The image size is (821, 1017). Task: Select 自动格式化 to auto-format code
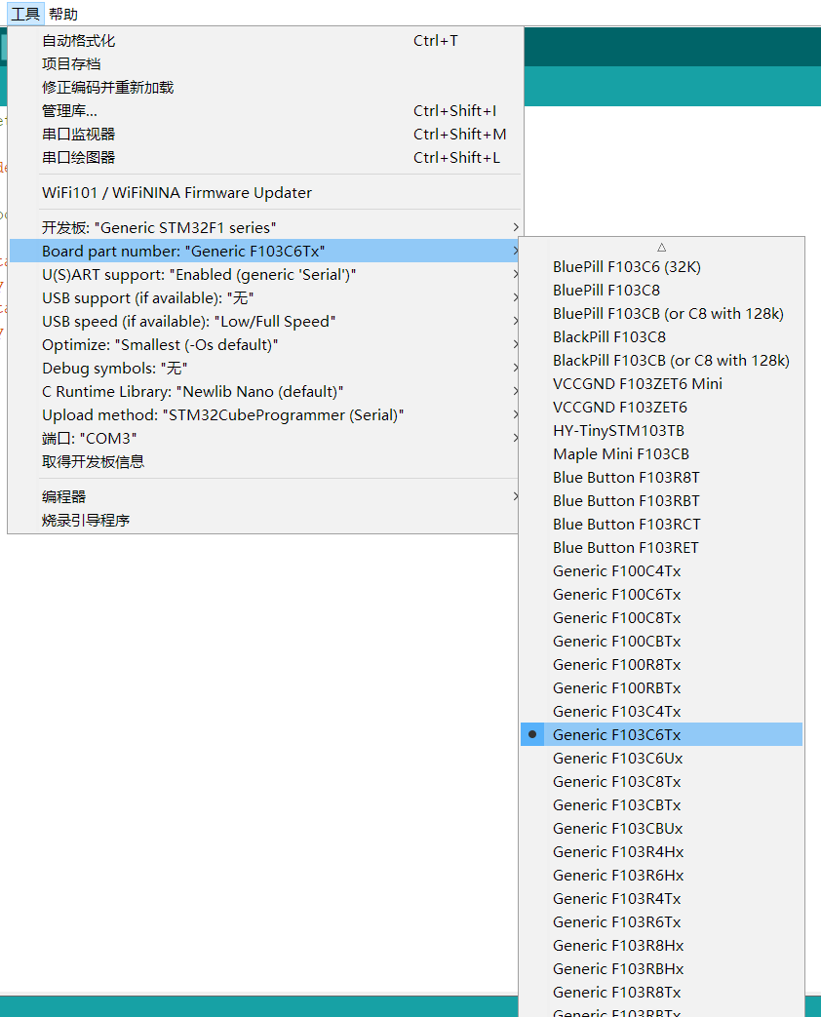pos(76,40)
